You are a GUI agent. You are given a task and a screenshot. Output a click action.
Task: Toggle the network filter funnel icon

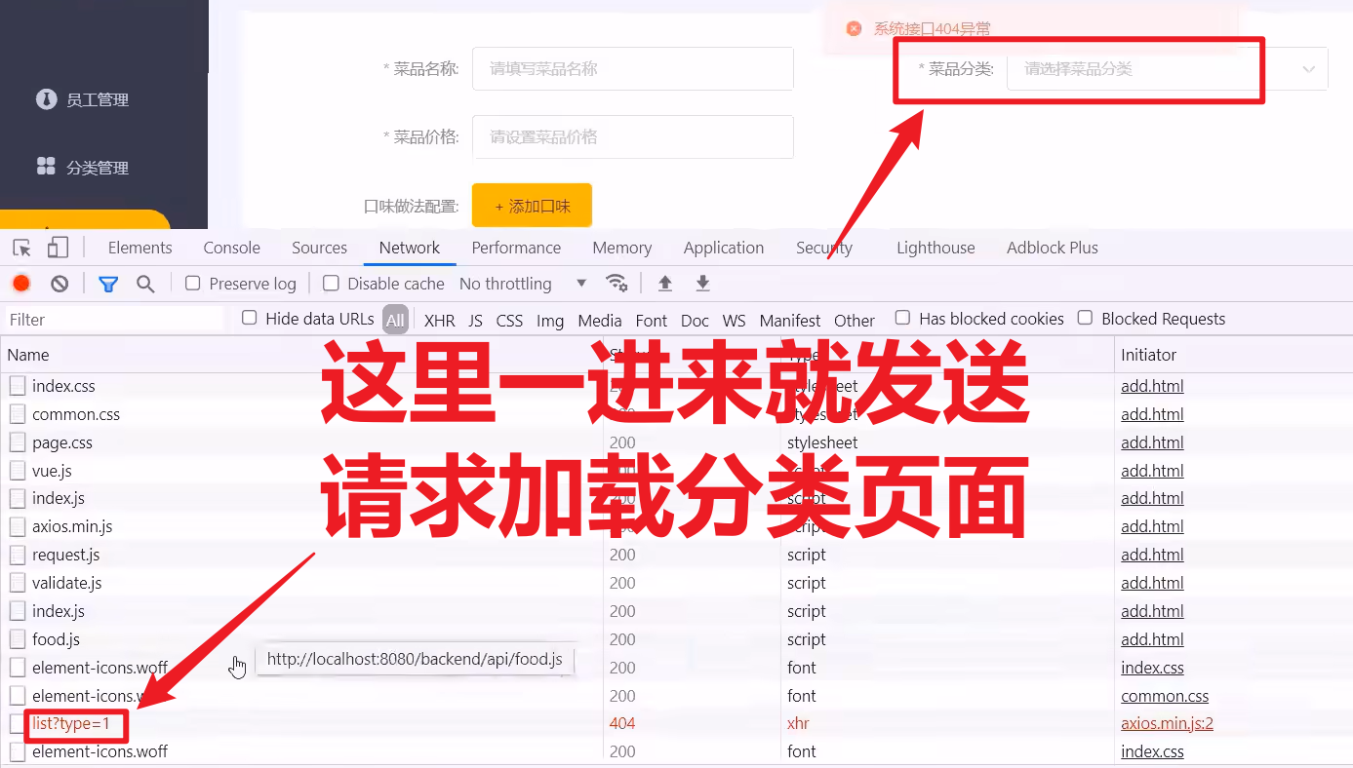click(108, 284)
